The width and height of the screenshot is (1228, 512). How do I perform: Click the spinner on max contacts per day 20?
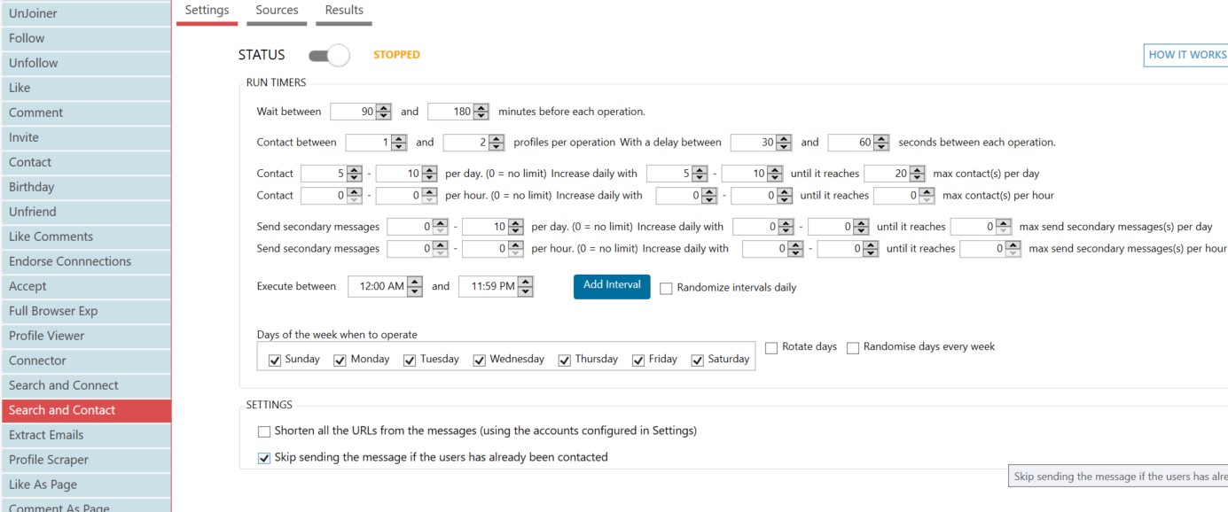tap(918, 174)
